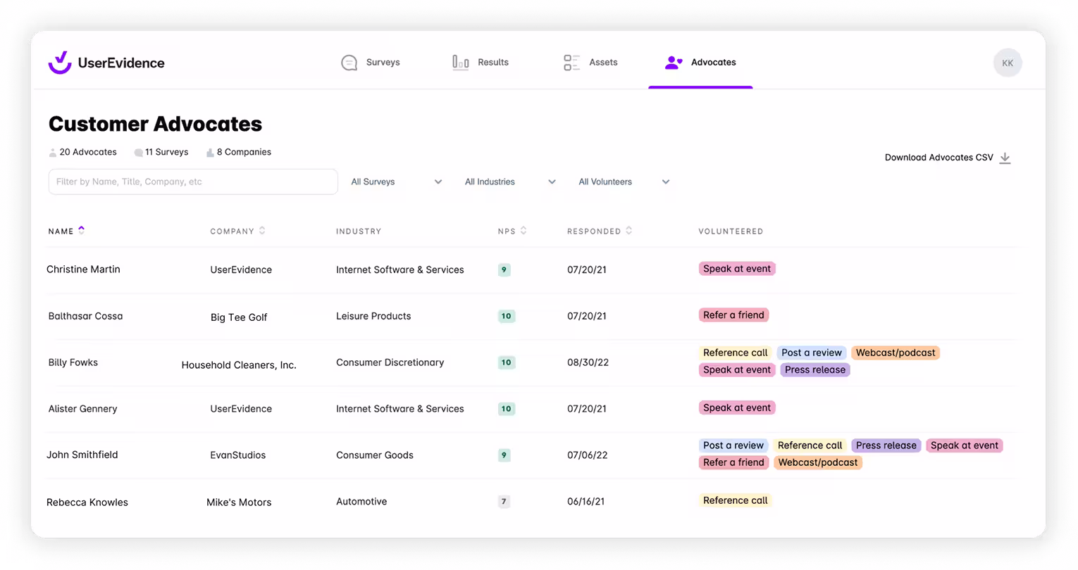This screenshot has width=1078, height=570.
Task: Open the Results tab
Action: click(x=481, y=63)
